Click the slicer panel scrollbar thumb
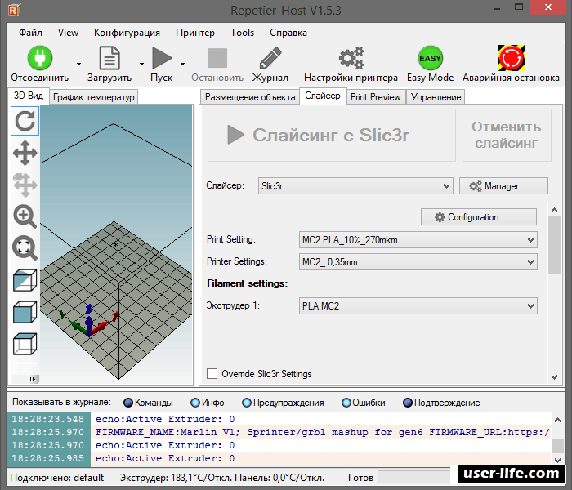 (555, 245)
